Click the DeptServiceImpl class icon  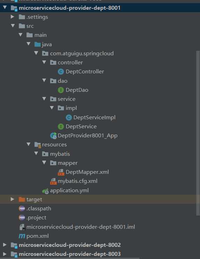pos(69,118)
